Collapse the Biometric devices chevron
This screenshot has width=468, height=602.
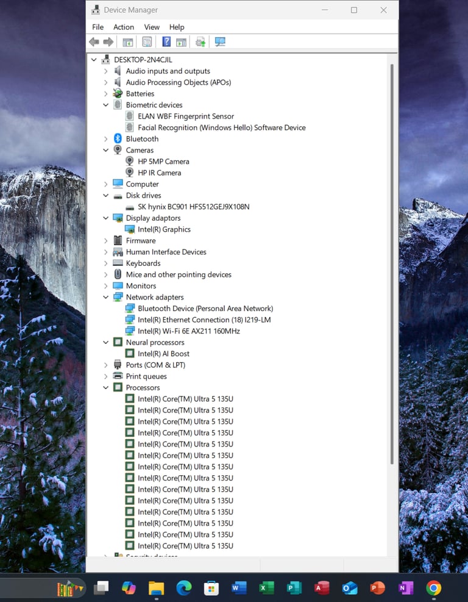coord(106,105)
